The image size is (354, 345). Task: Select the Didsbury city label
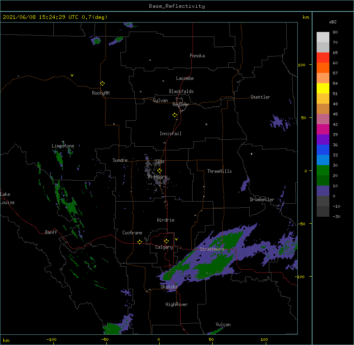[158, 177]
